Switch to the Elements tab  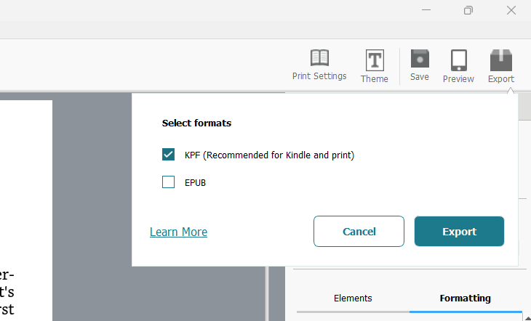pyautogui.click(x=353, y=298)
